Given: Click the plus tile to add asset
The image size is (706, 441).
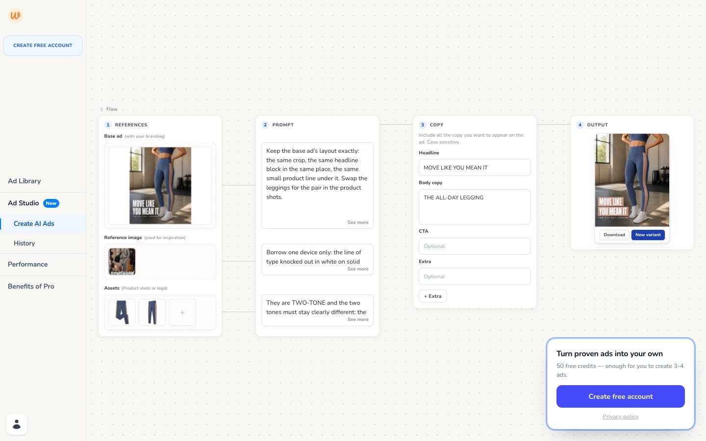Looking at the screenshot, I should click(182, 313).
